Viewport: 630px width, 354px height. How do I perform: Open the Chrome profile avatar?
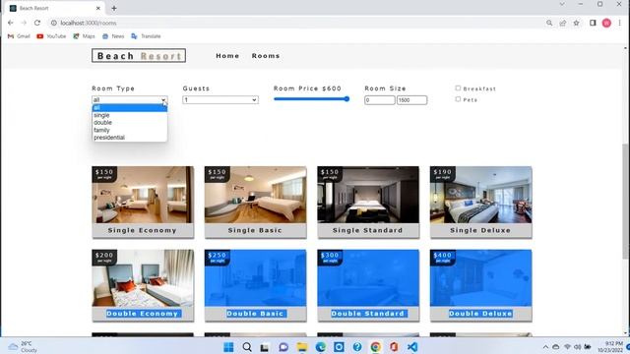(x=606, y=23)
